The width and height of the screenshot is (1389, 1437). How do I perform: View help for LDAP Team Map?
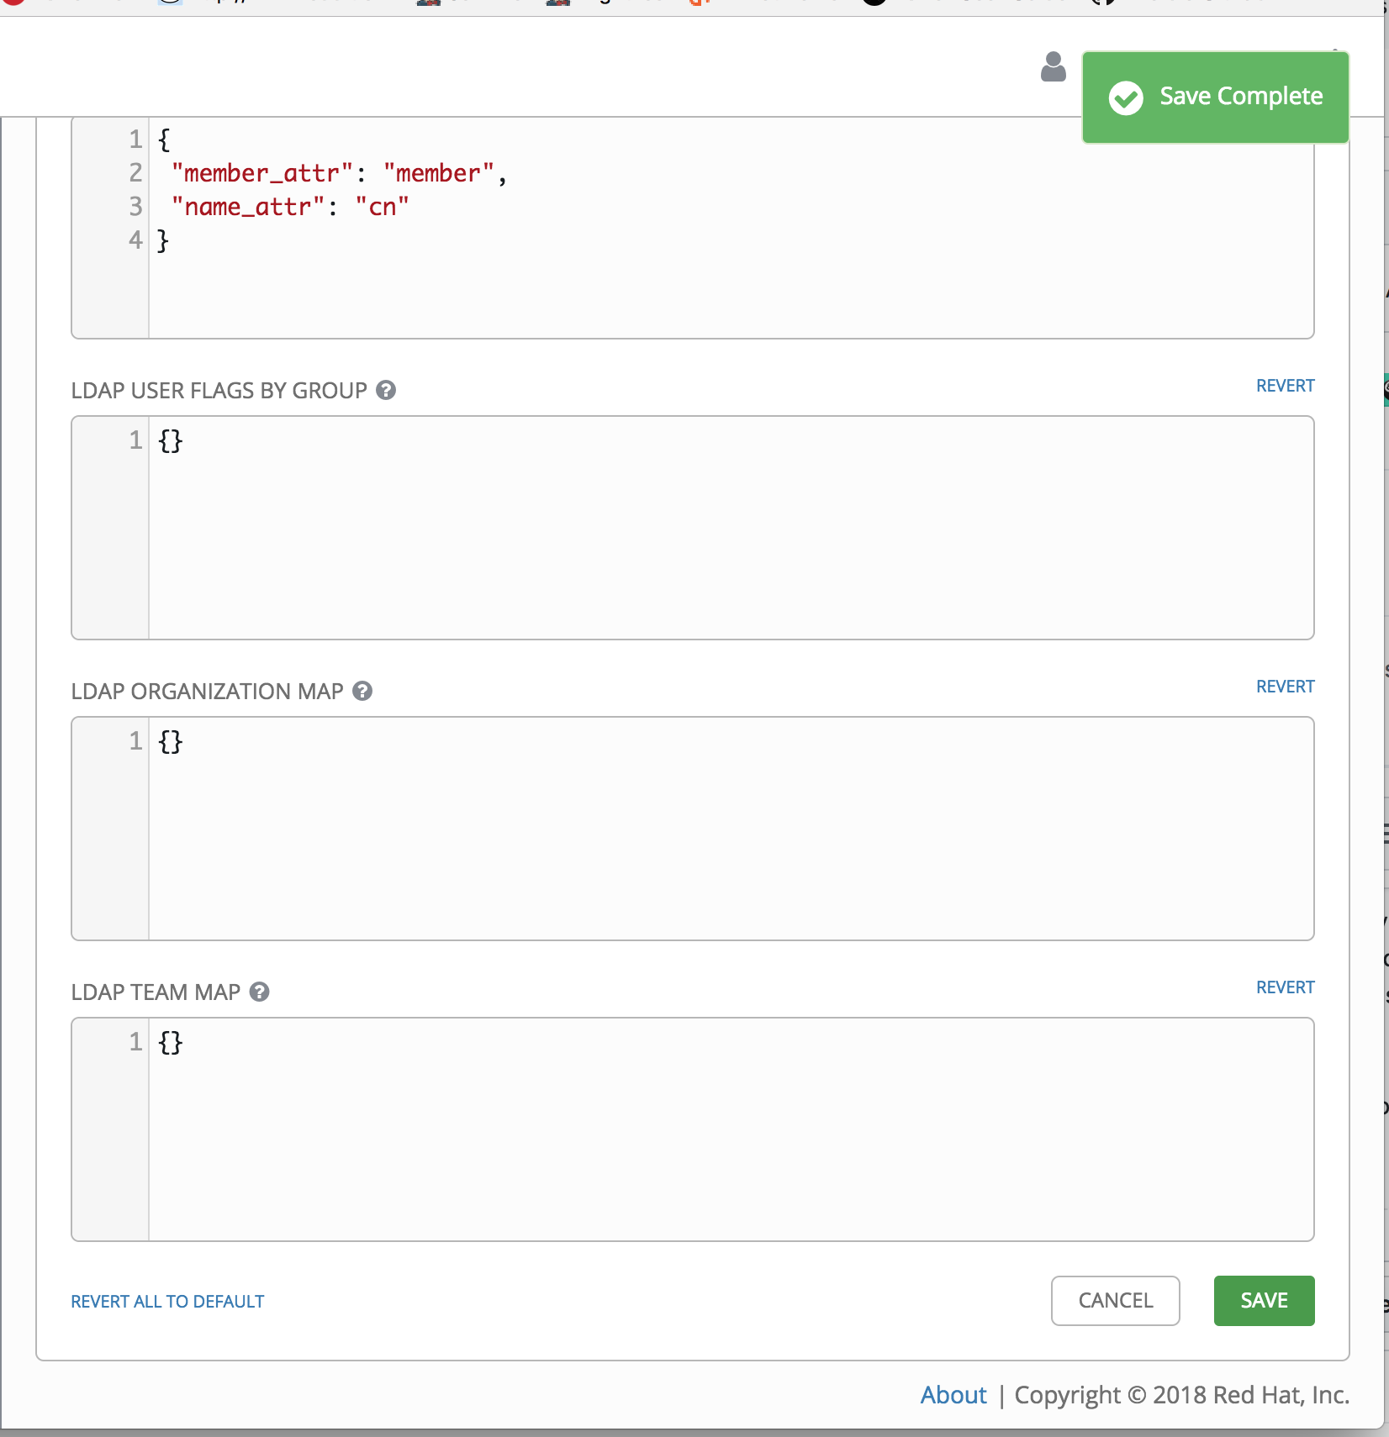[x=259, y=992]
